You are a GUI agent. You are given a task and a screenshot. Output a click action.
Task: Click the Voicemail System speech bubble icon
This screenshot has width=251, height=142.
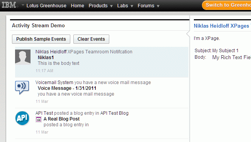tap(22, 88)
